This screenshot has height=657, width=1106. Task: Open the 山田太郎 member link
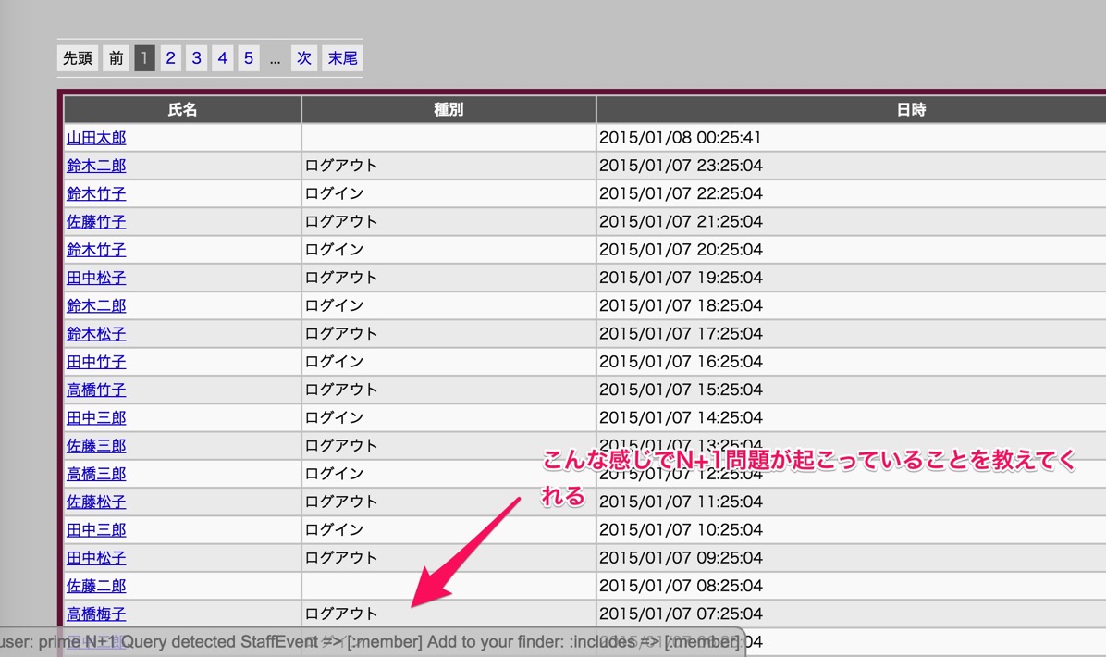pos(96,138)
